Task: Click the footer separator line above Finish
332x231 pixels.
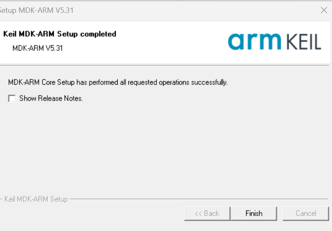Action: coord(198,199)
